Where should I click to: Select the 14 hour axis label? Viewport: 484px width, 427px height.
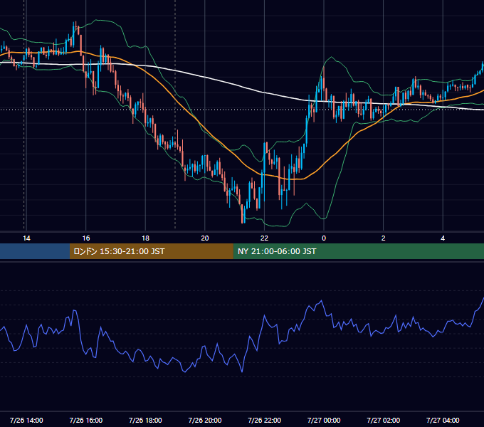point(26,238)
